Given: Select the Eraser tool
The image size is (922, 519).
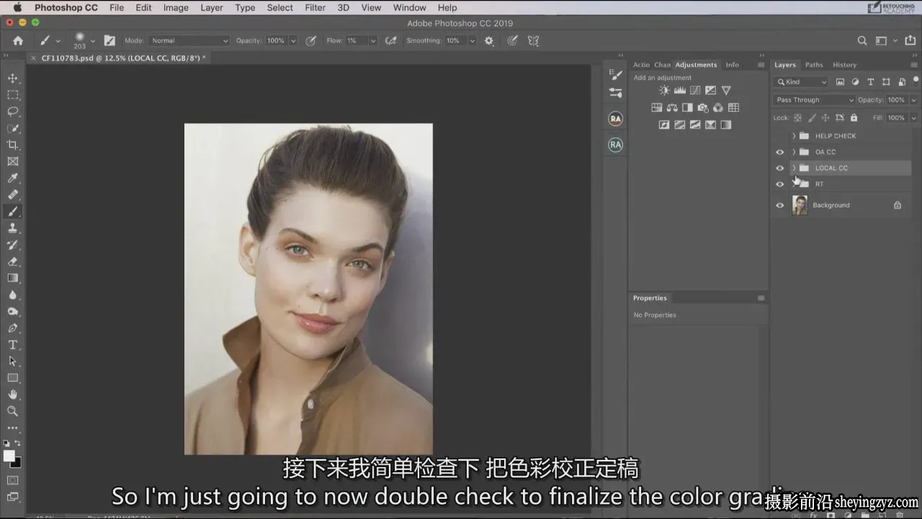Looking at the screenshot, I should (x=13, y=262).
